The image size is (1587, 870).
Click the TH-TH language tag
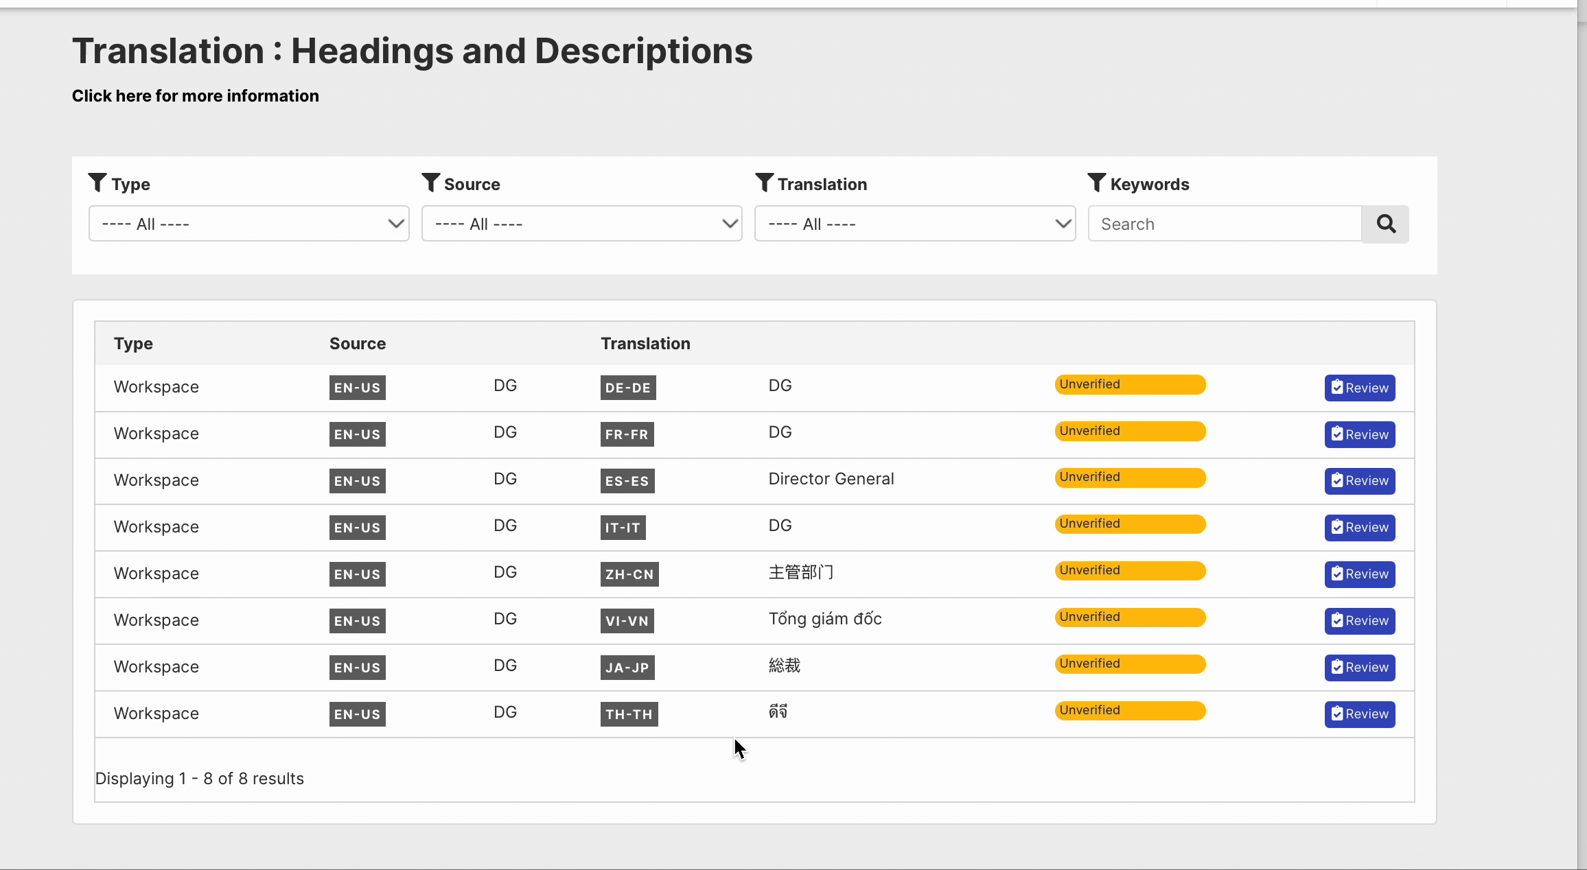629,714
